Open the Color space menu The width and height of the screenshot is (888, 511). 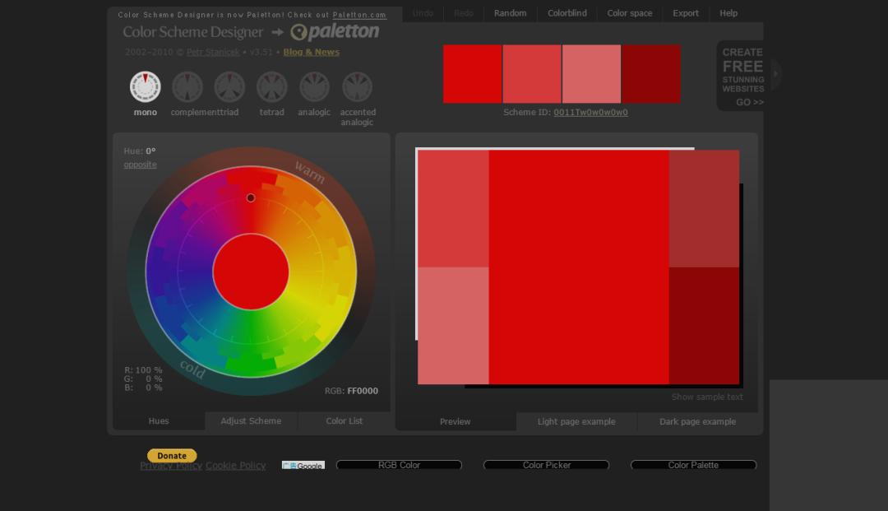[x=629, y=13]
